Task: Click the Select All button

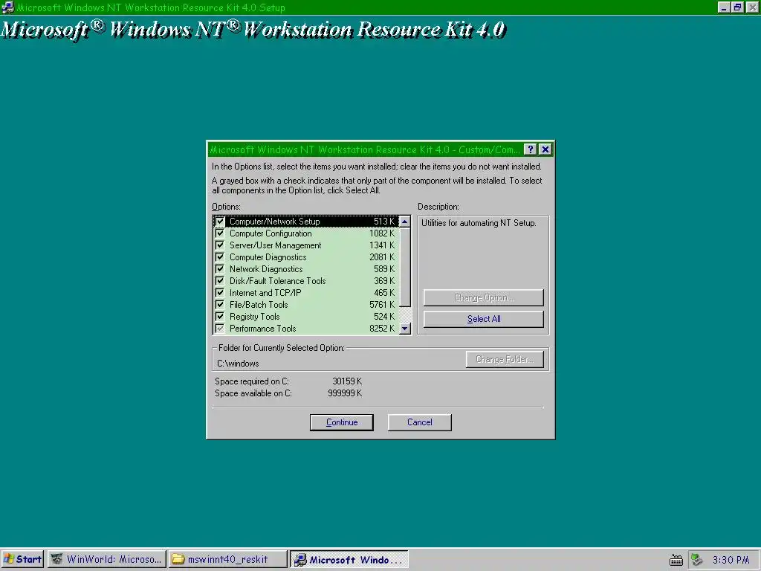Action: click(483, 319)
